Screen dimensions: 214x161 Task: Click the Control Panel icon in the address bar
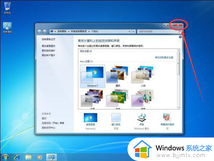(52, 31)
